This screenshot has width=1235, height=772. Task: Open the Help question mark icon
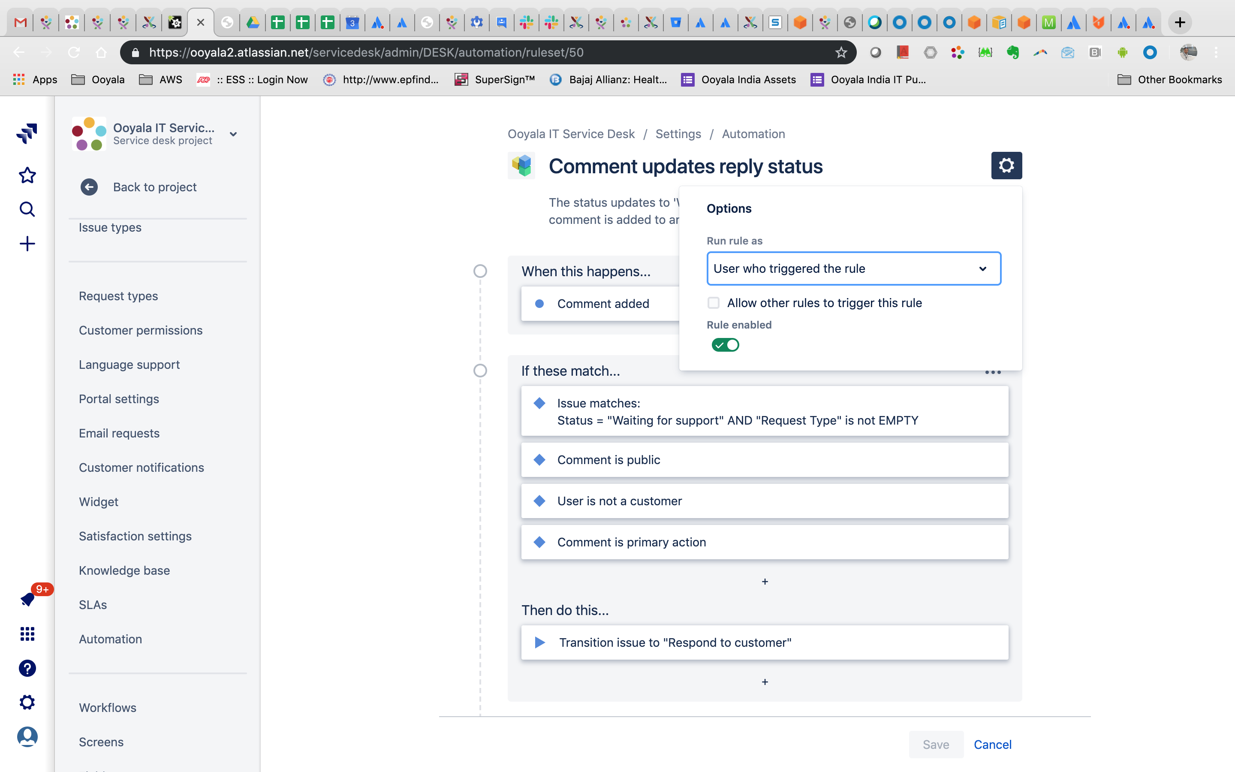27,668
